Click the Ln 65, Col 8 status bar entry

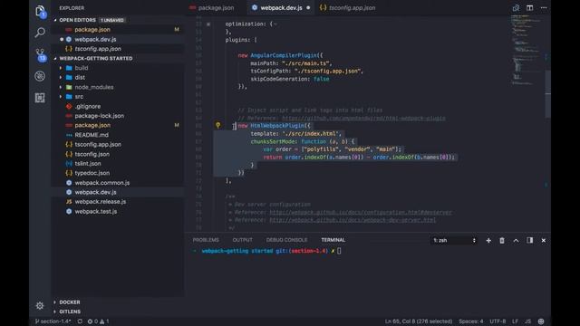point(419,321)
